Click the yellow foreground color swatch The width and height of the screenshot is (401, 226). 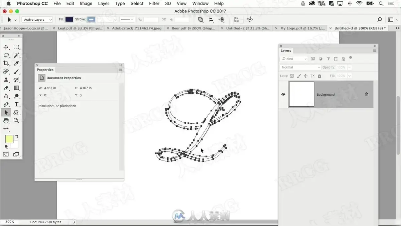pos(9,139)
